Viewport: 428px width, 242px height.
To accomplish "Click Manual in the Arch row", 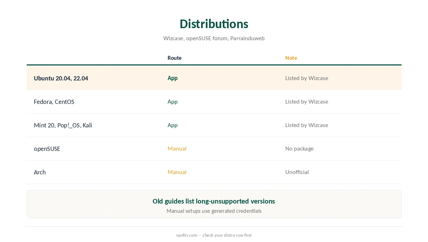I will tap(177, 172).
